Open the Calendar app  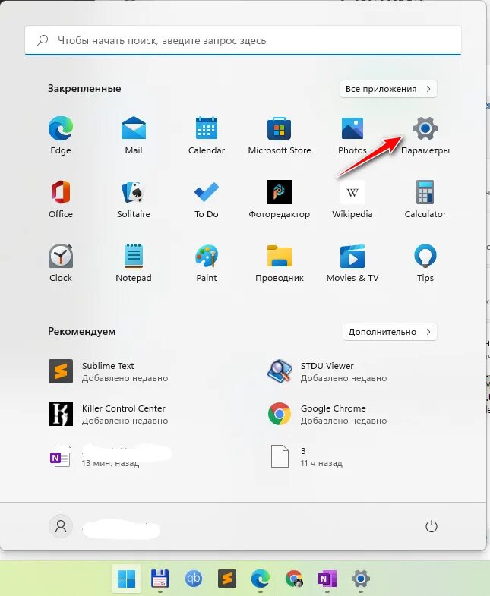point(207,136)
